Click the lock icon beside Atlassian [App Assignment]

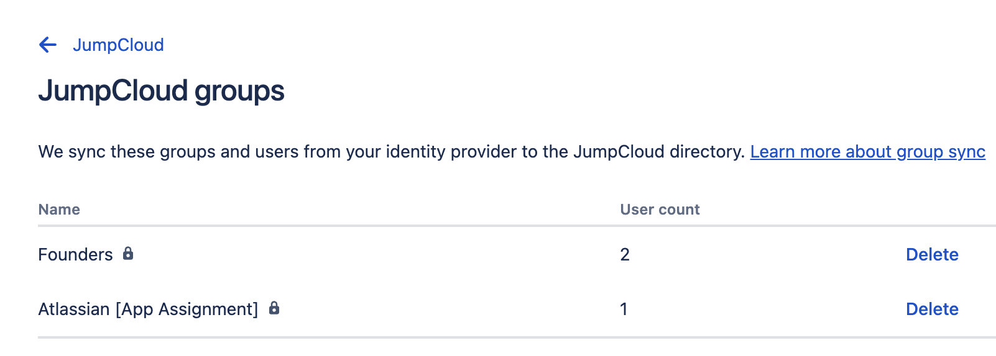[x=274, y=308]
